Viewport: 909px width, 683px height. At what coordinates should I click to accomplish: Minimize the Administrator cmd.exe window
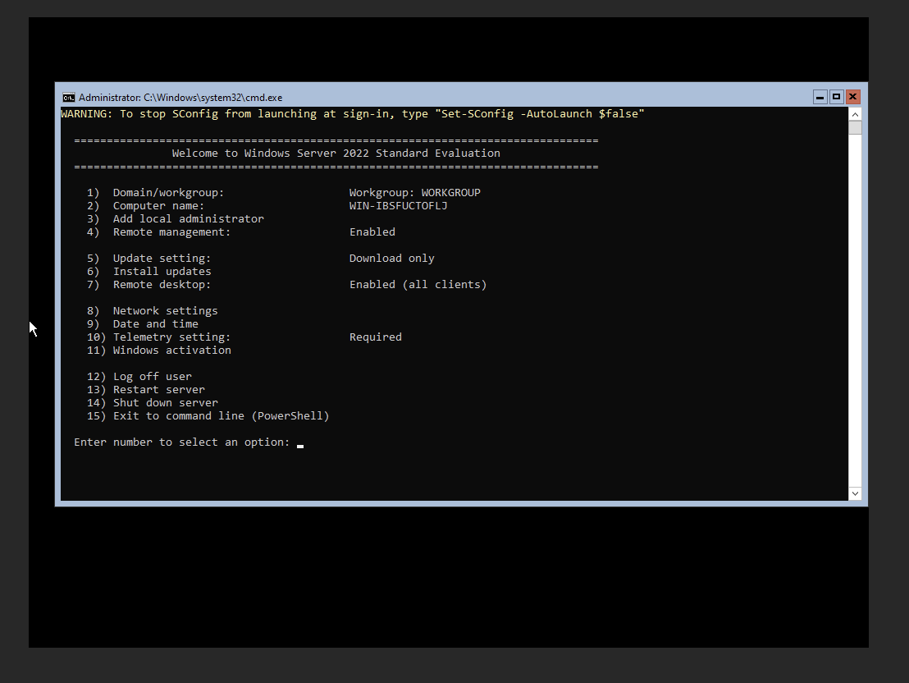point(820,97)
